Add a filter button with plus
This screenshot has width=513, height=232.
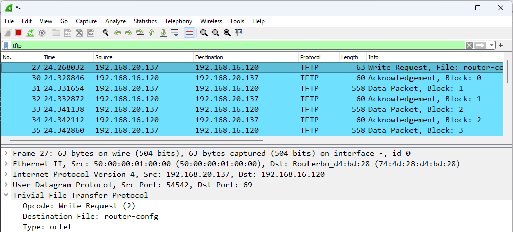501,46
